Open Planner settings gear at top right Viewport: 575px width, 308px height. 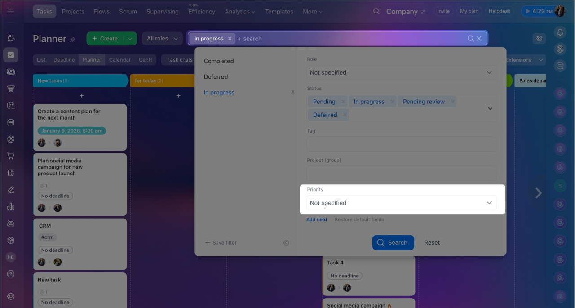(539, 39)
